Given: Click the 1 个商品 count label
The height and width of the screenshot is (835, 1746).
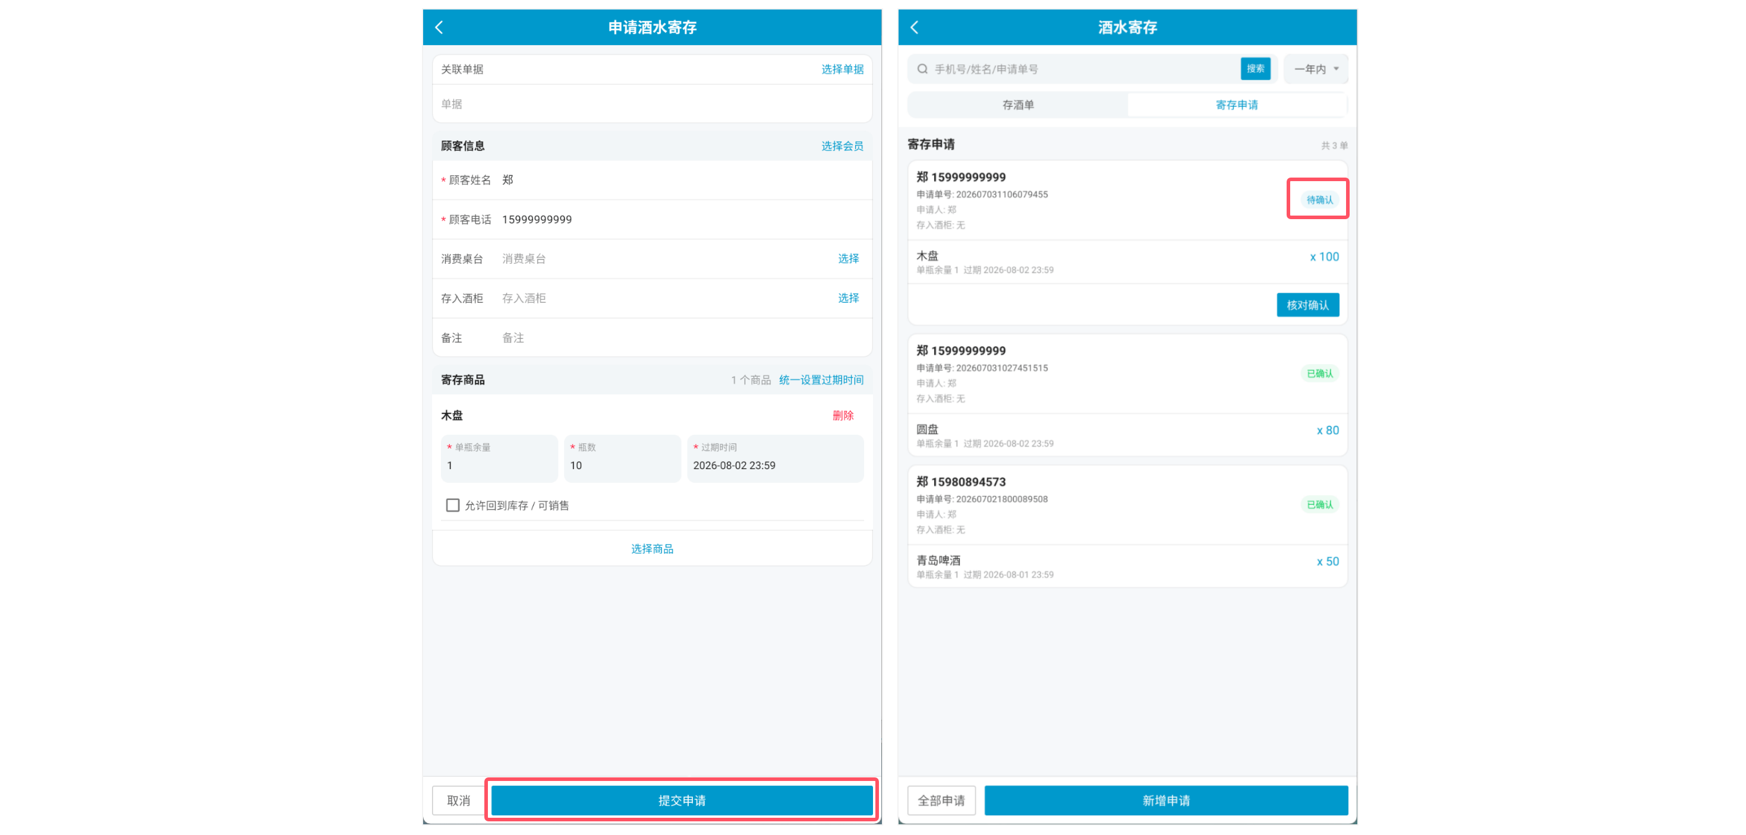Looking at the screenshot, I should (751, 380).
